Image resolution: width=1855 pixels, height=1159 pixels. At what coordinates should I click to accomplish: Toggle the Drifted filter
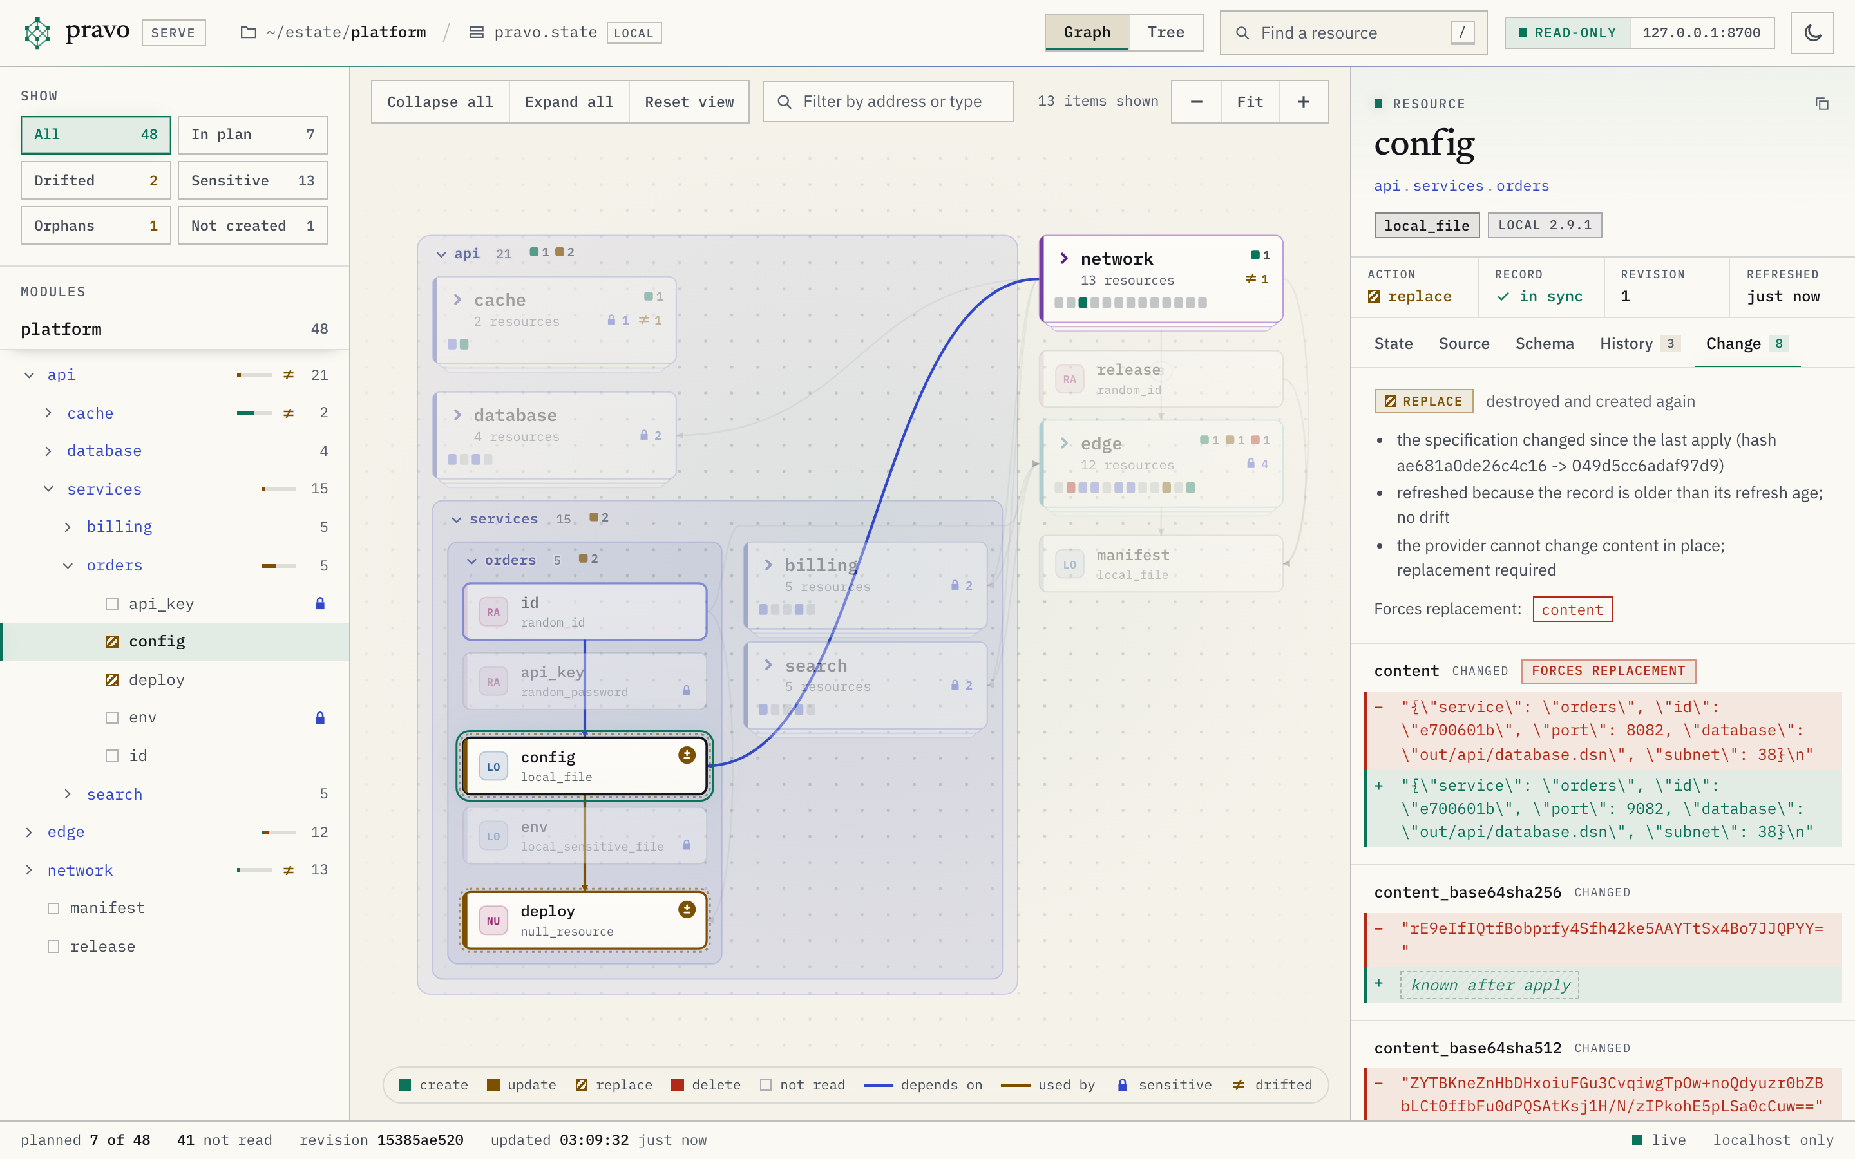tap(96, 181)
